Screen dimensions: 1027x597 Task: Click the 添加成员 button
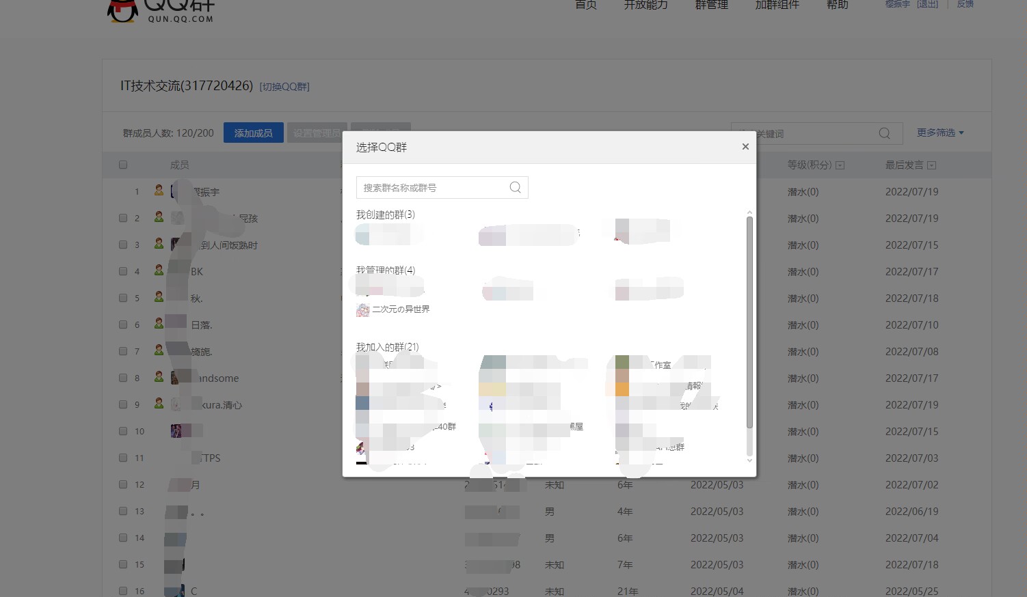point(253,132)
